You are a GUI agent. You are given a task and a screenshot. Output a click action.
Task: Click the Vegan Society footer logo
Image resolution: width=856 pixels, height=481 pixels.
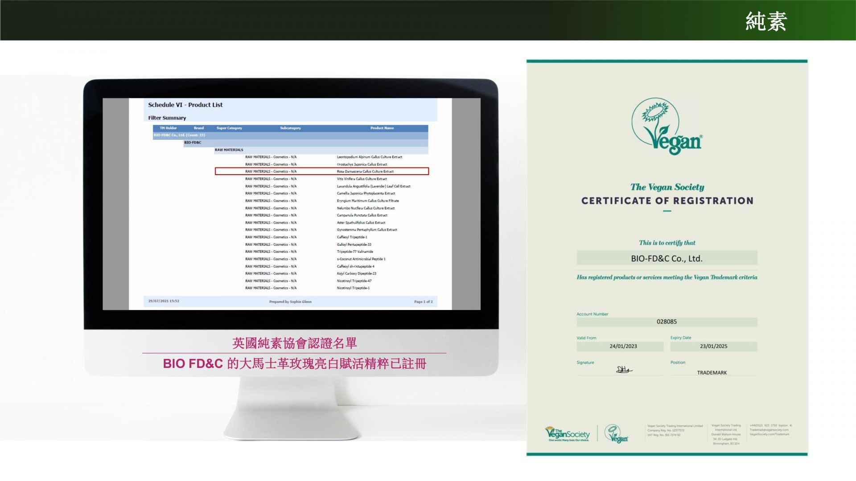(x=567, y=434)
